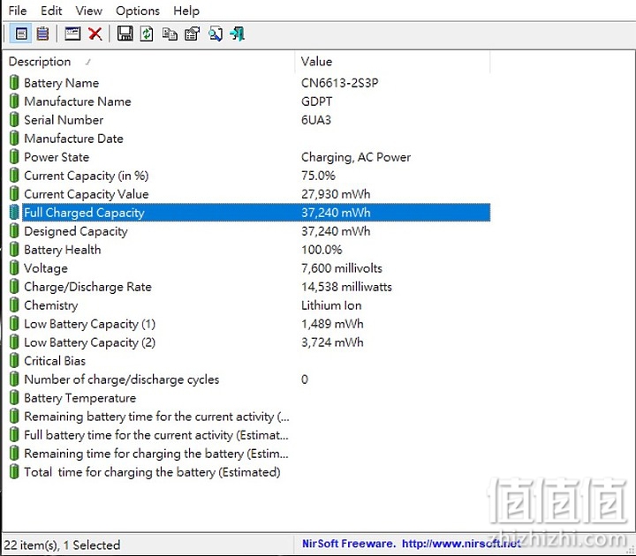Sort by the Description column header
This screenshot has width=636, height=556.
pos(149,62)
